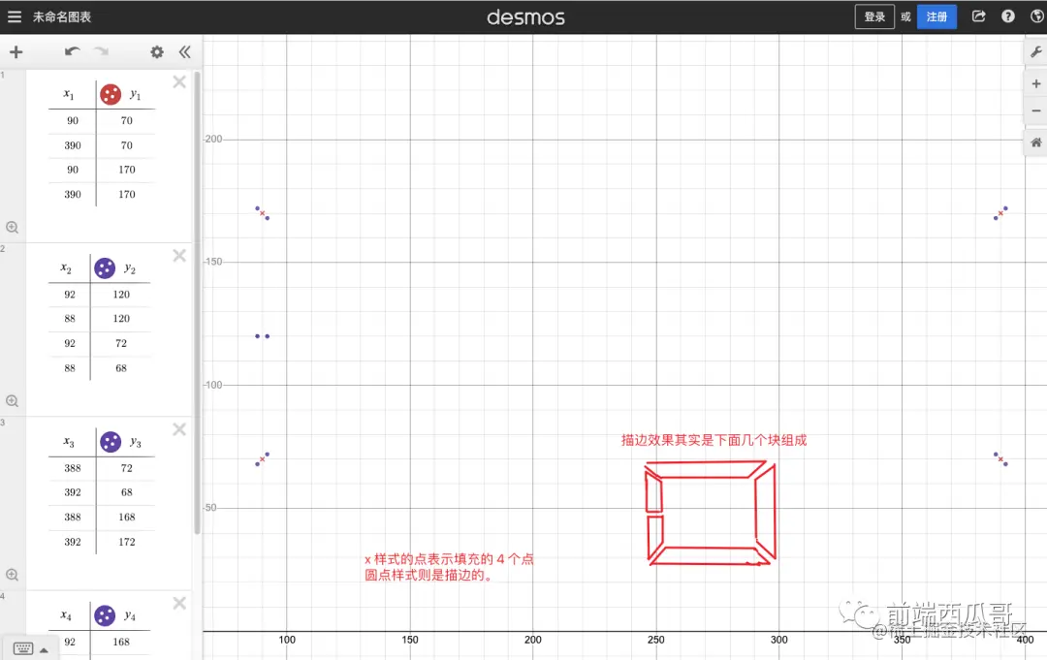Edit the y2 cell with value 72
1047x660 pixels.
pyautogui.click(x=121, y=343)
